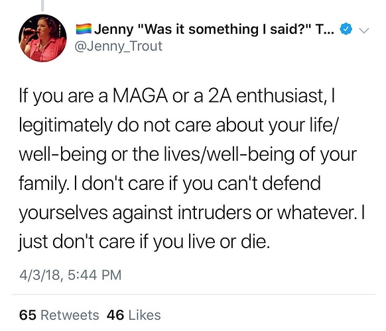View the 46 Likes list

[x=134, y=315]
